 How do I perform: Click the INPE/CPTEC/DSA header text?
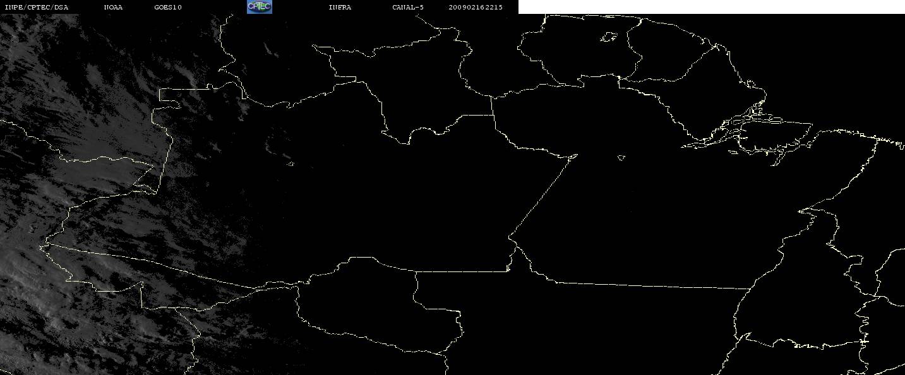coord(36,8)
